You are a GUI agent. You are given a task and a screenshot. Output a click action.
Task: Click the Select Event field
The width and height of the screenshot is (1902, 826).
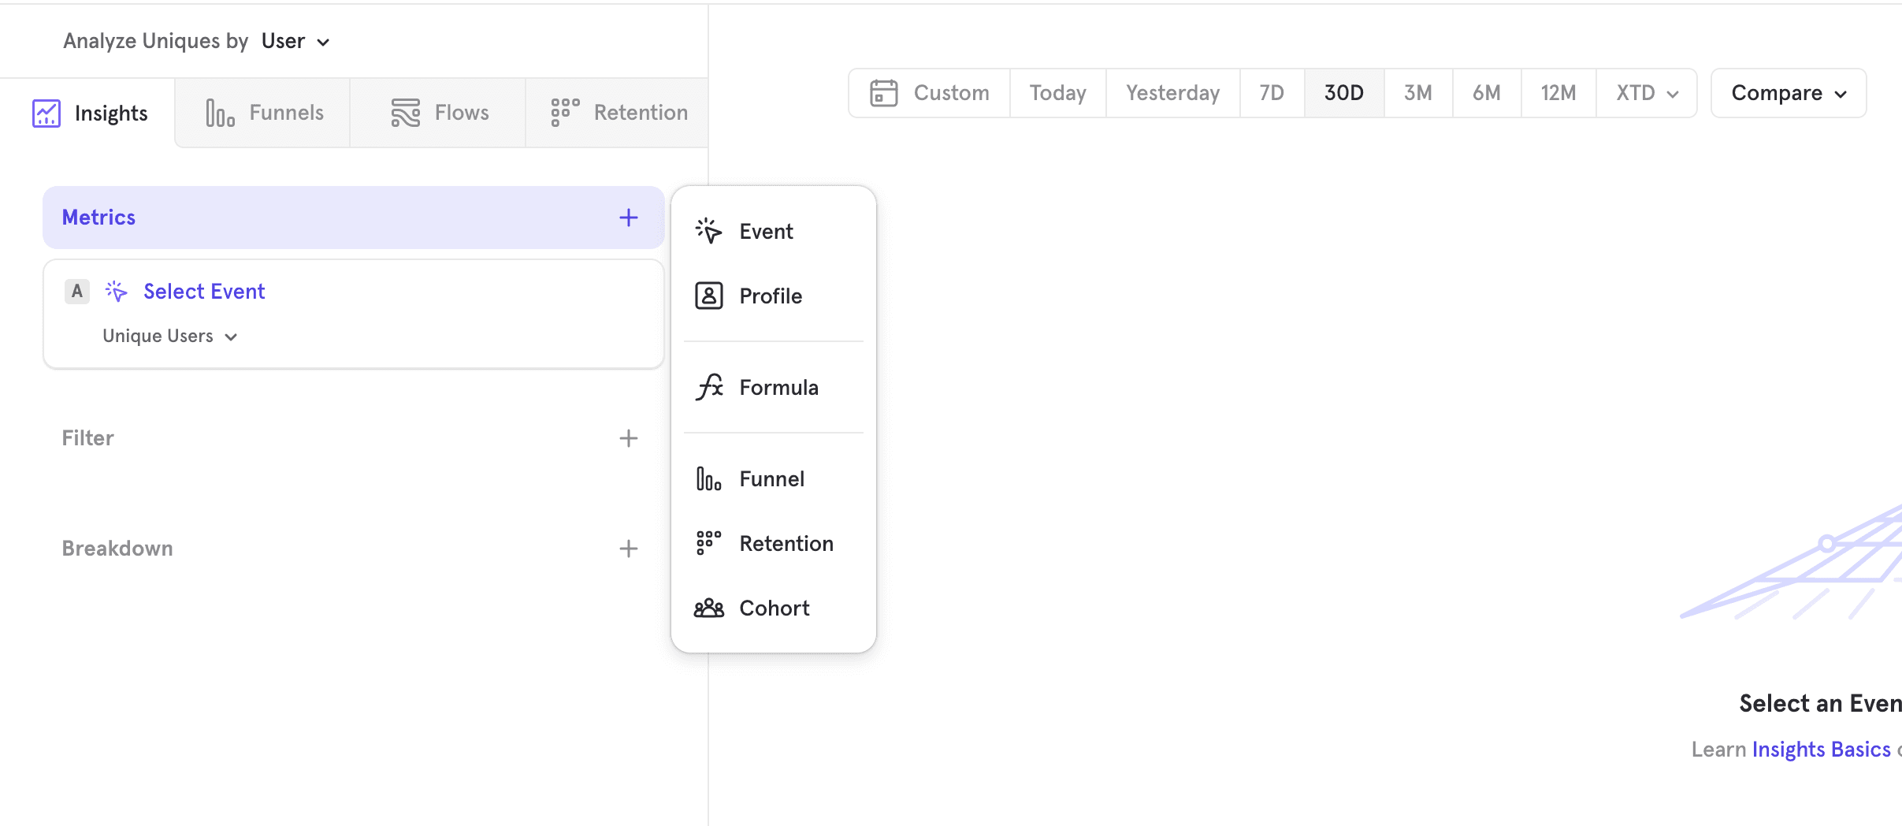click(x=204, y=292)
